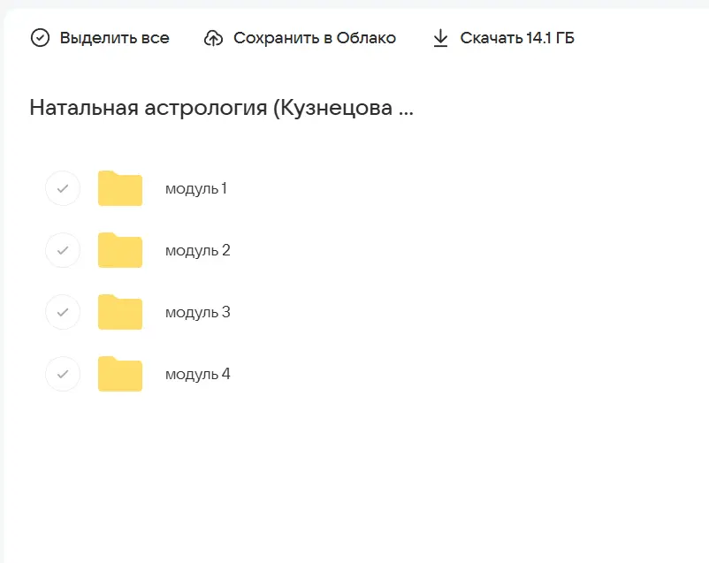Open the модуль 2 folder by its name
709x563 pixels.
(x=195, y=250)
